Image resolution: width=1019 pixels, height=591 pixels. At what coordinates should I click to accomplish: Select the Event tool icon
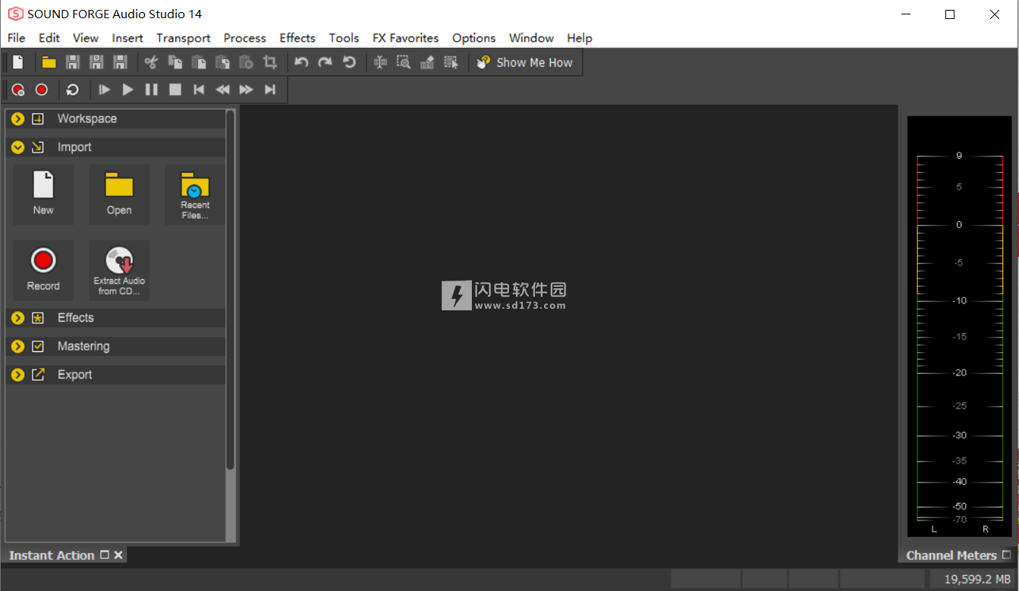(451, 62)
